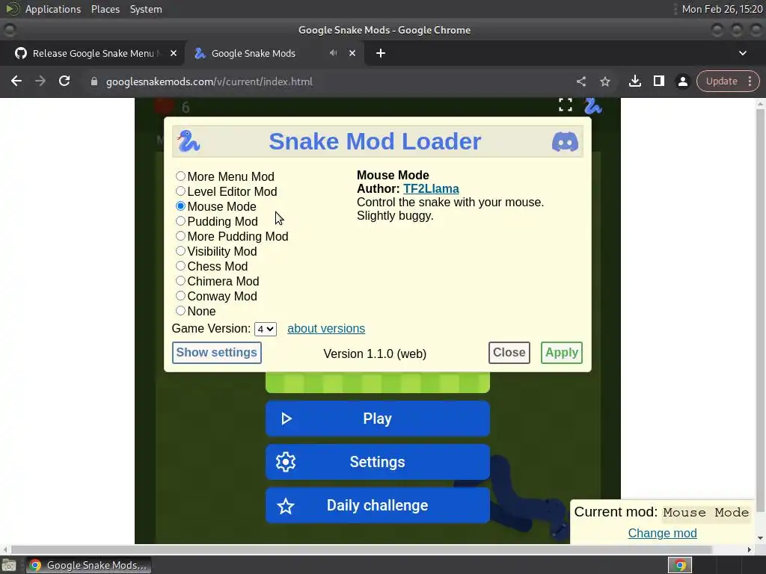Click the horizontal page scrollbar
The width and height of the screenshot is (766, 574).
(361, 549)
